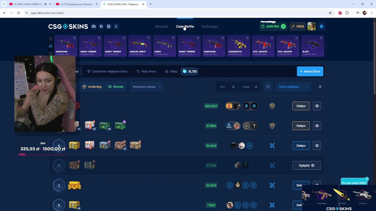The width and height of the screenshot is (376, 211).
Task: Click the crossed swords icon in 36.54zł row
Action: pos(272,146)
